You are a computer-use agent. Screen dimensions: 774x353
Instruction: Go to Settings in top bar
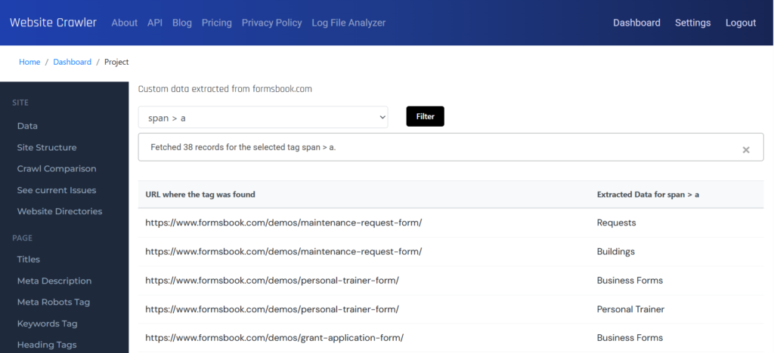pos(692,23)
